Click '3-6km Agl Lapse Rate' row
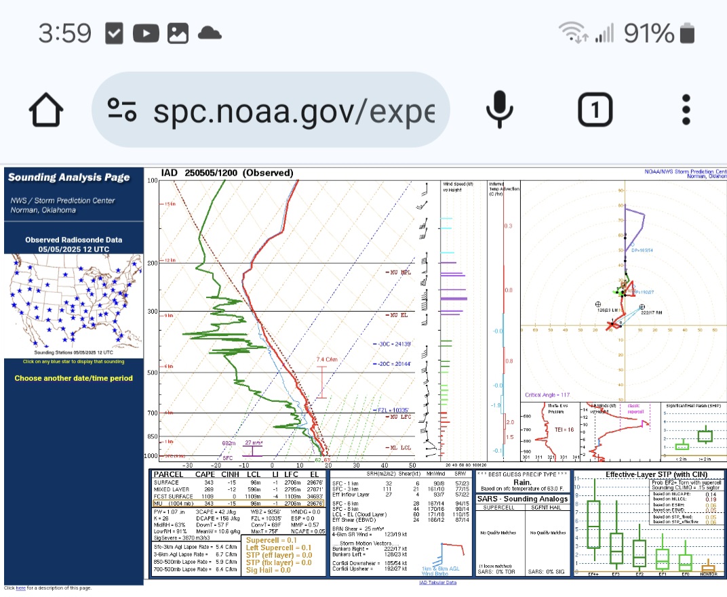 click(x=196, y=554)
